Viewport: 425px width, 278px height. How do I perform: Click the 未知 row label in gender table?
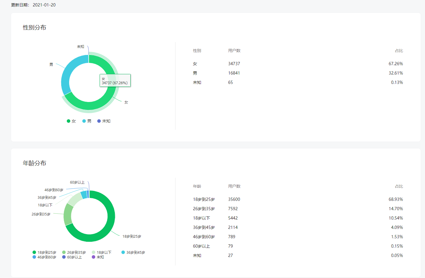pyautogui.click(x=197, y=82)
